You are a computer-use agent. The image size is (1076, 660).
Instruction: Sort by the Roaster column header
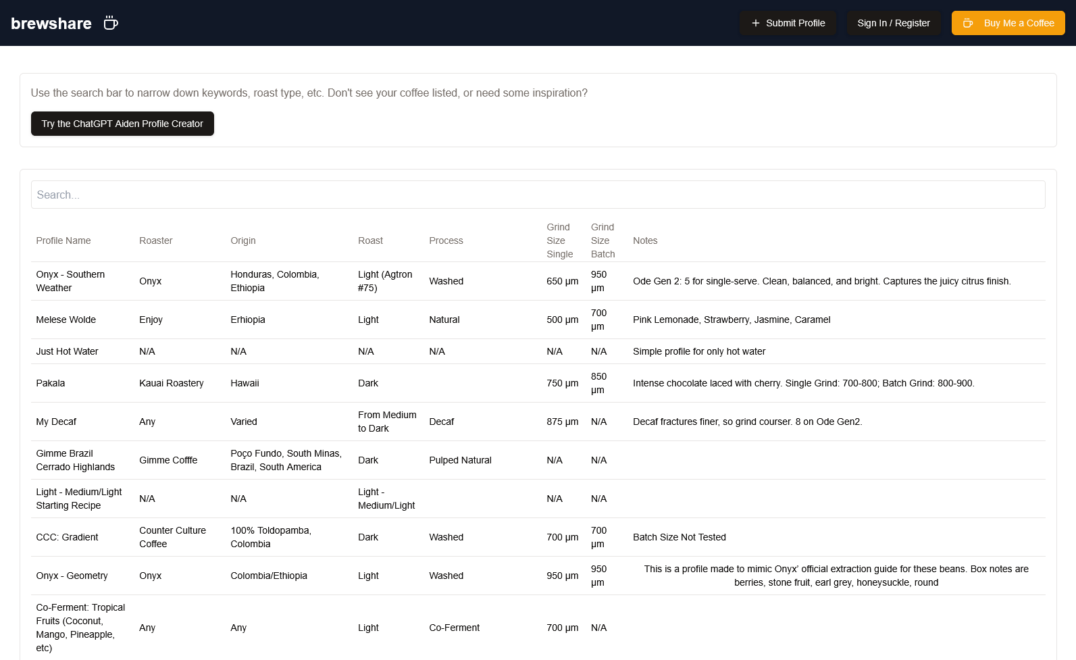point(156,240)
